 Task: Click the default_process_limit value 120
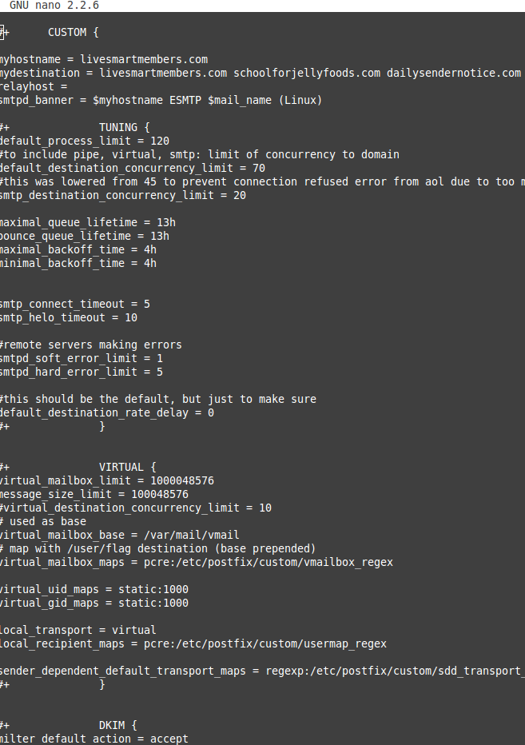tap(160, 141)
